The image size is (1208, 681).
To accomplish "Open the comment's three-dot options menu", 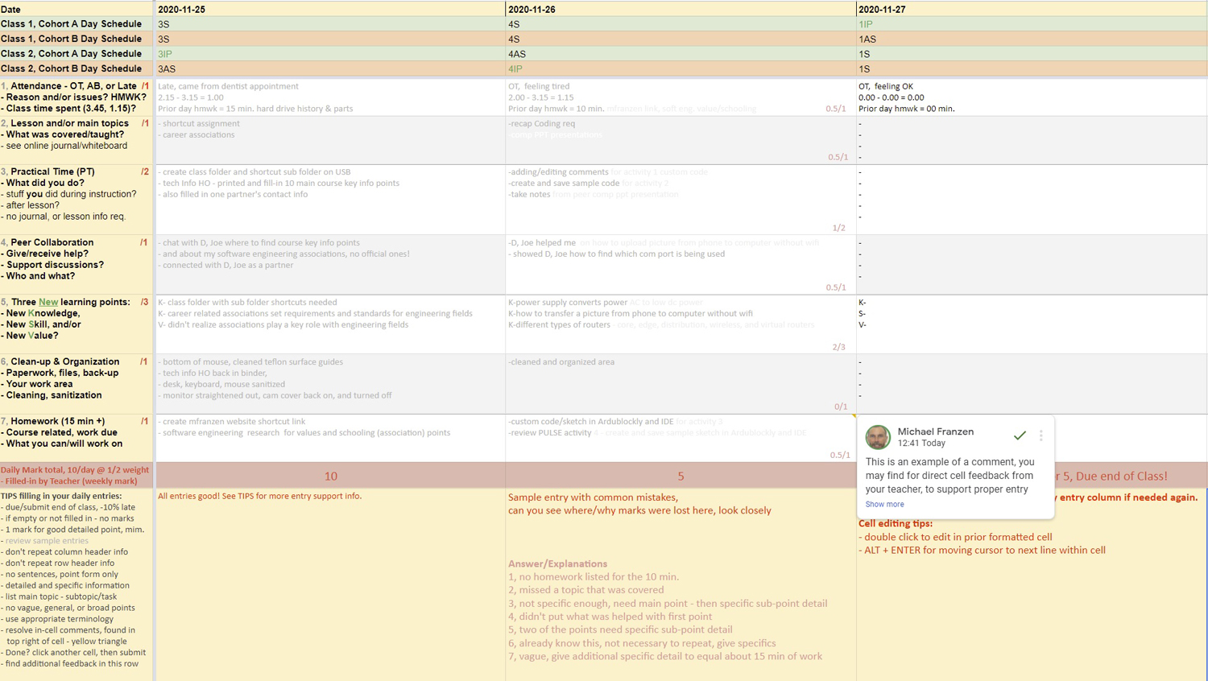I will pyautogui.click(x=1040, y=435).
